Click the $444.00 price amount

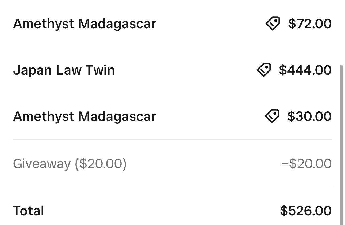[x=305, y=70]
